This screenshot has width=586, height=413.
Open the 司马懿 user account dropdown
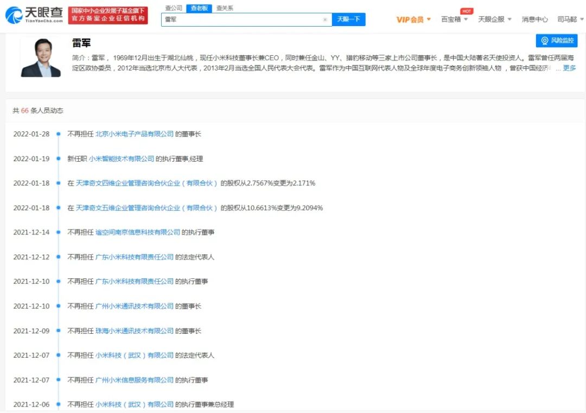570,19
